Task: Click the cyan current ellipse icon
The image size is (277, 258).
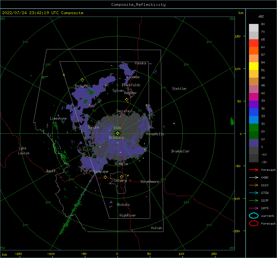Action: [x=254, y=216]
